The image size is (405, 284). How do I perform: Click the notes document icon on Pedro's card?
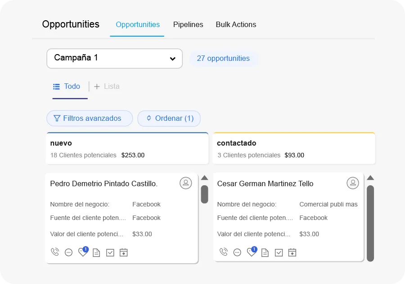96,253
